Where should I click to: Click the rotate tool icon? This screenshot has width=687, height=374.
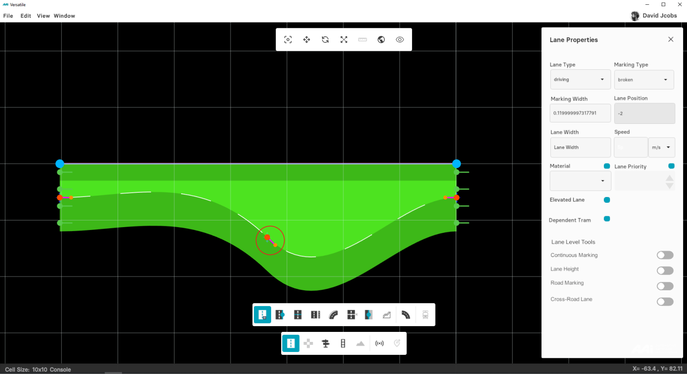[x=325, y=40]
